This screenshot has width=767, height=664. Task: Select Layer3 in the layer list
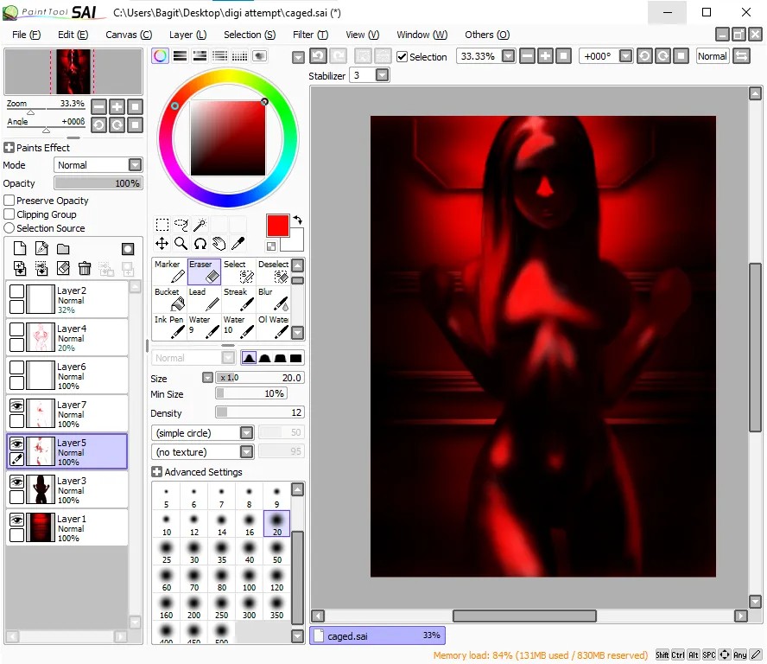pyautogui.click(x=67, y=489)
